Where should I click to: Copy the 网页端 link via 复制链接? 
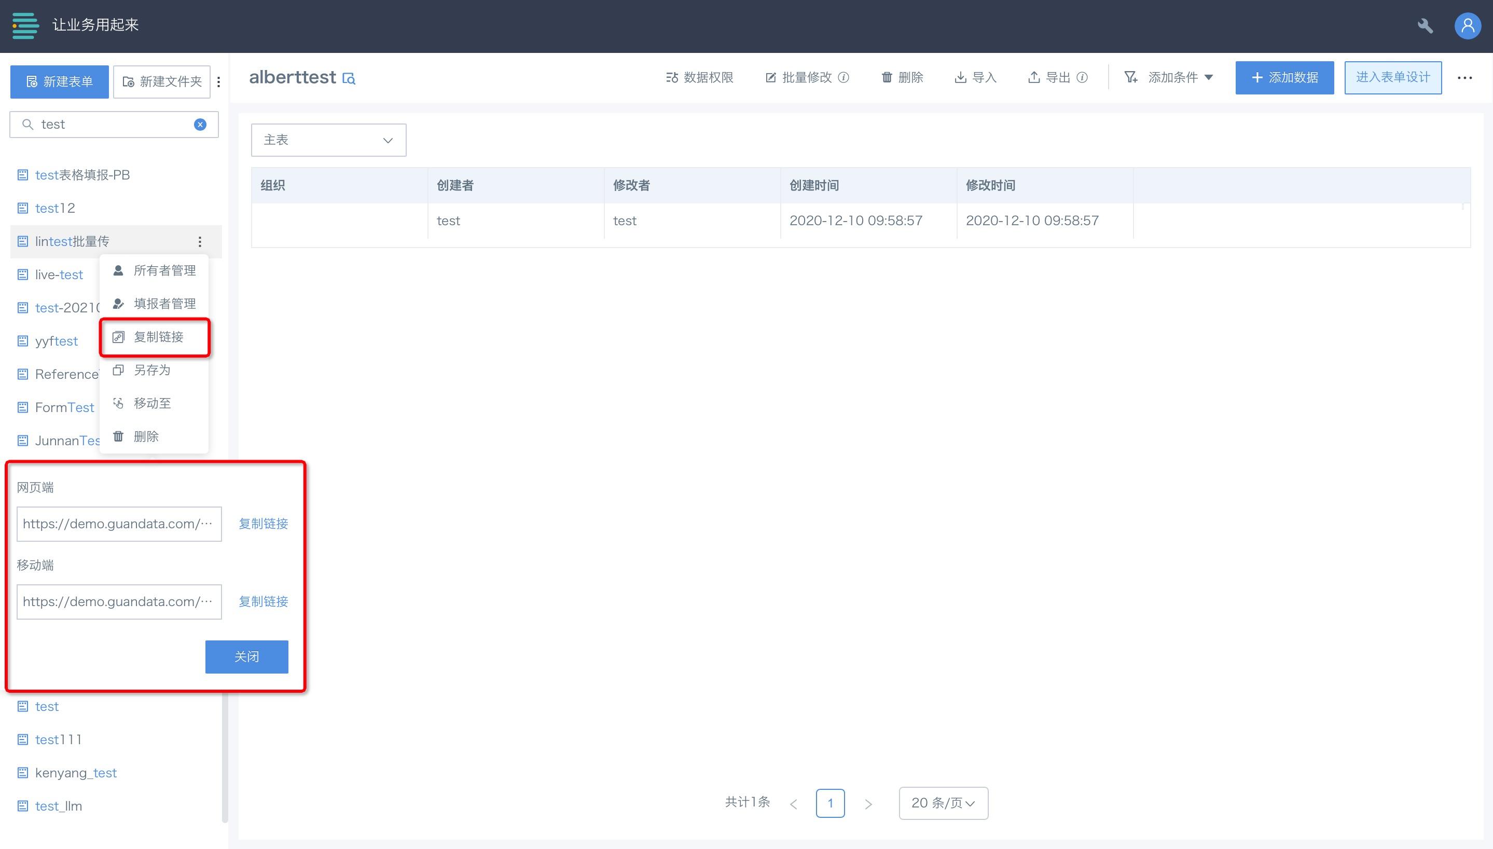pyautogui.click(x=264, y=524)
